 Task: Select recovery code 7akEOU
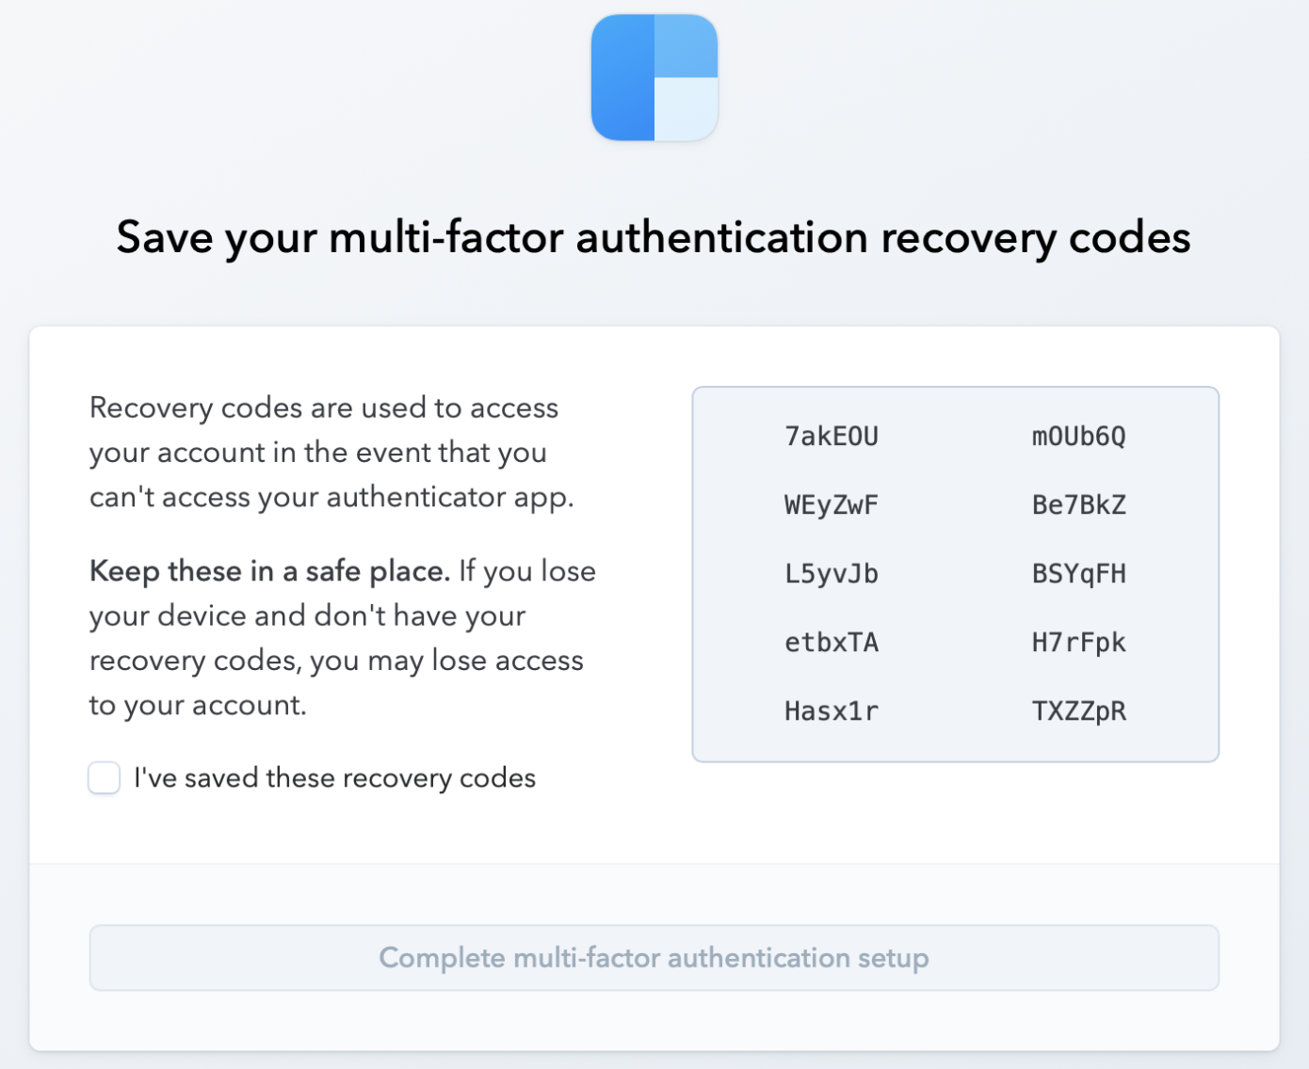point(832,437)
